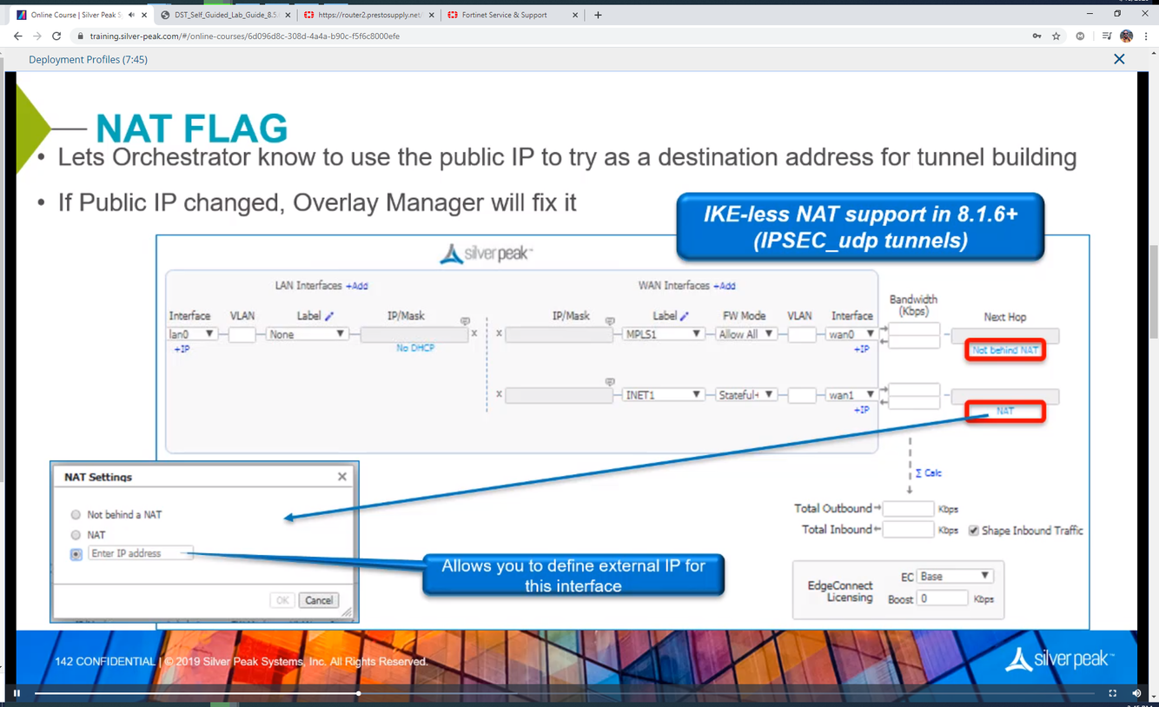
Task: Click +Add next to WAN Interfaces
Action: pyautogui.click(x=724, y=286)
